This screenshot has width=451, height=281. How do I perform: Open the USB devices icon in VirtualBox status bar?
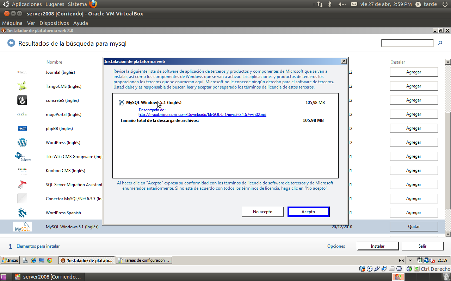pos(377,269)
